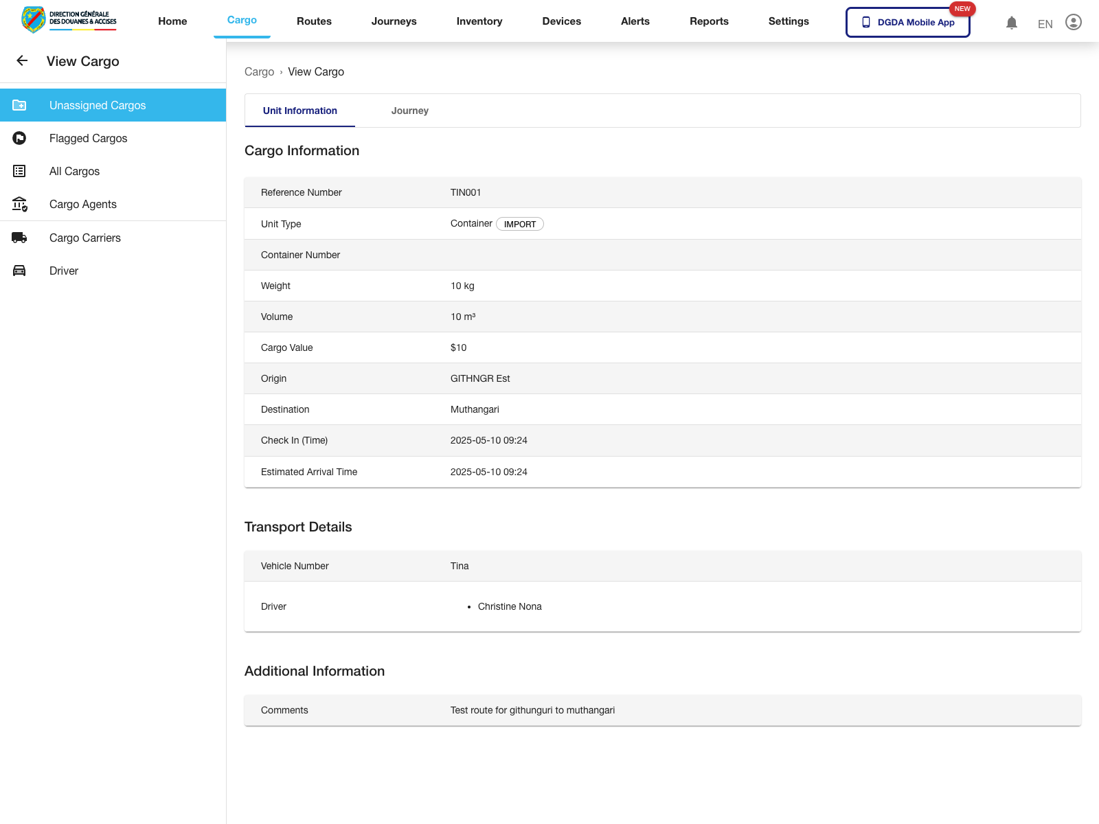Click the Cargo Carriers truck icon
Image resolution: width=1099 pixels, height=824 pixels.
coord(19,238)
